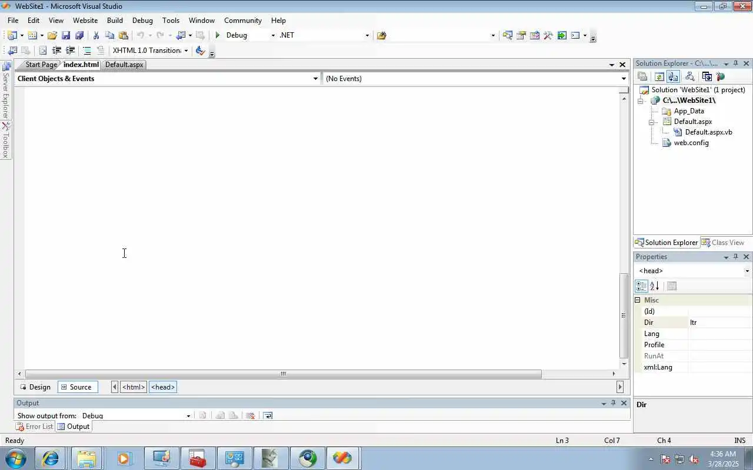This screenshot has height=470, width=753.
Task: Open the Website menu
Action: tap(85, 20)
